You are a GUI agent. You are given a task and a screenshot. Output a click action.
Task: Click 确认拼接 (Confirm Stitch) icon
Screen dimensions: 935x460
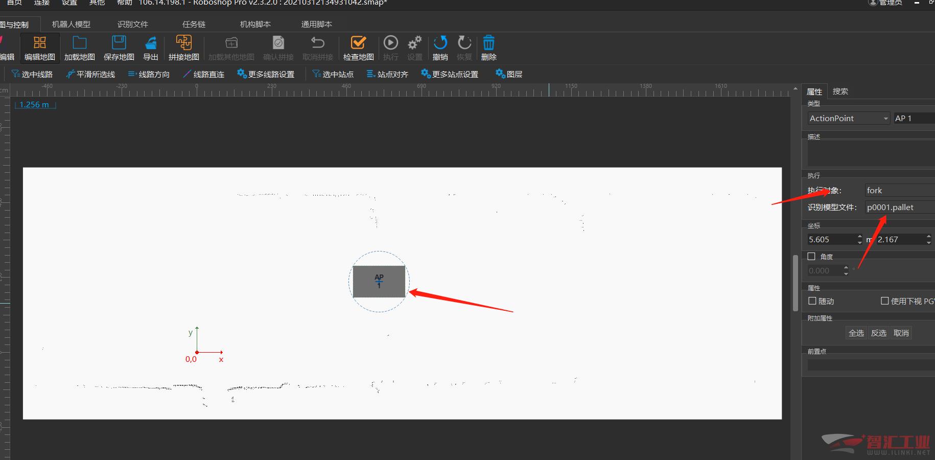[x=278, y=42]
